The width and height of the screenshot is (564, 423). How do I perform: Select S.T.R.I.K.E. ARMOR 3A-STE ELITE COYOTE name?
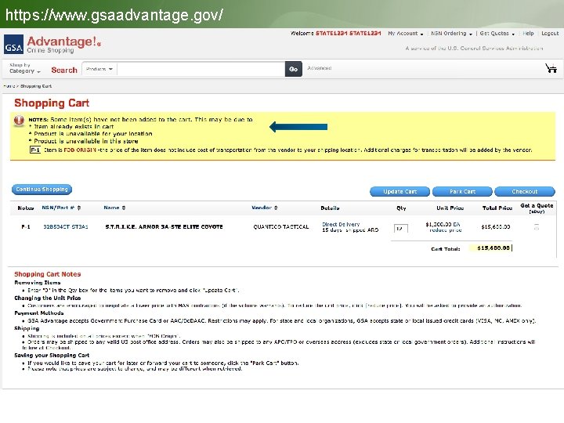(164, 227)
